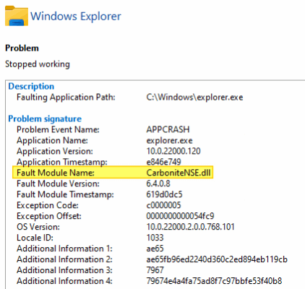Select the APPCRASH value
Viewport: 305px width, 289px height.
click(168, 129)
